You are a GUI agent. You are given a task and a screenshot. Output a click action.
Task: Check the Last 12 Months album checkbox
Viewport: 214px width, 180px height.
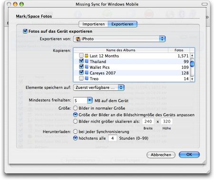pos(81,56)
